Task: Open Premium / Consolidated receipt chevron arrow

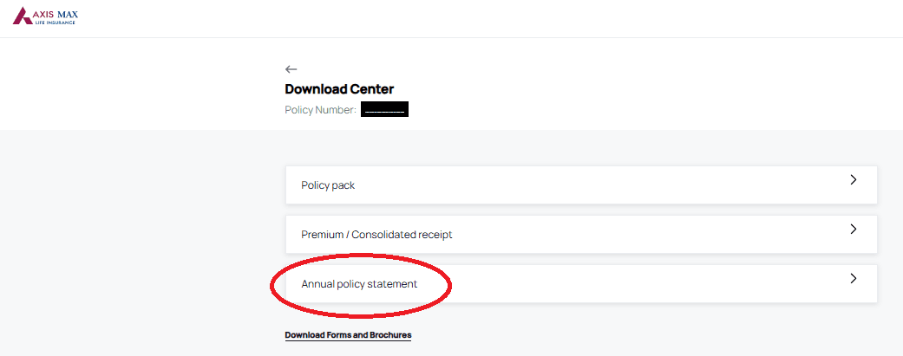Action: tap(854, 229)
